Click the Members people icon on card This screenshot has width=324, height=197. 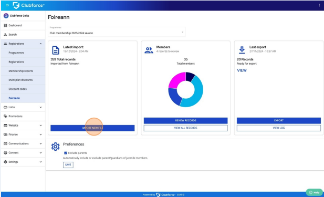(149, 50)
